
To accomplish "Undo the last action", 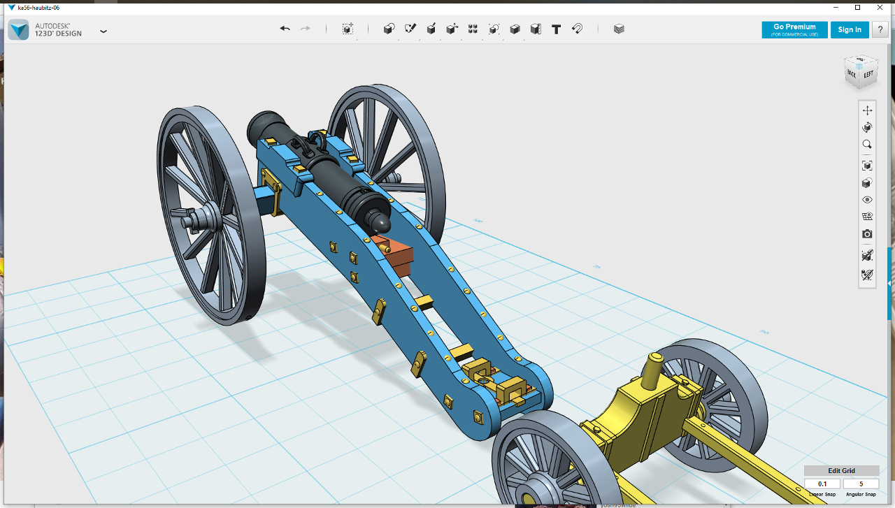I will [285, 29].
